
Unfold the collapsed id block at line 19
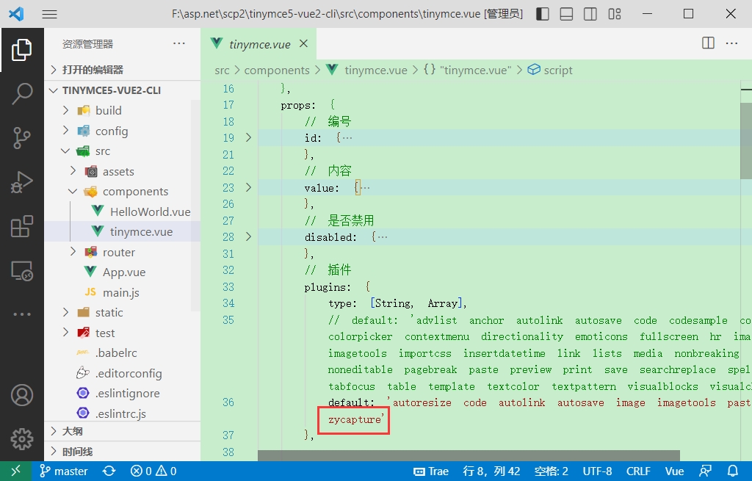tap(248, 138)
